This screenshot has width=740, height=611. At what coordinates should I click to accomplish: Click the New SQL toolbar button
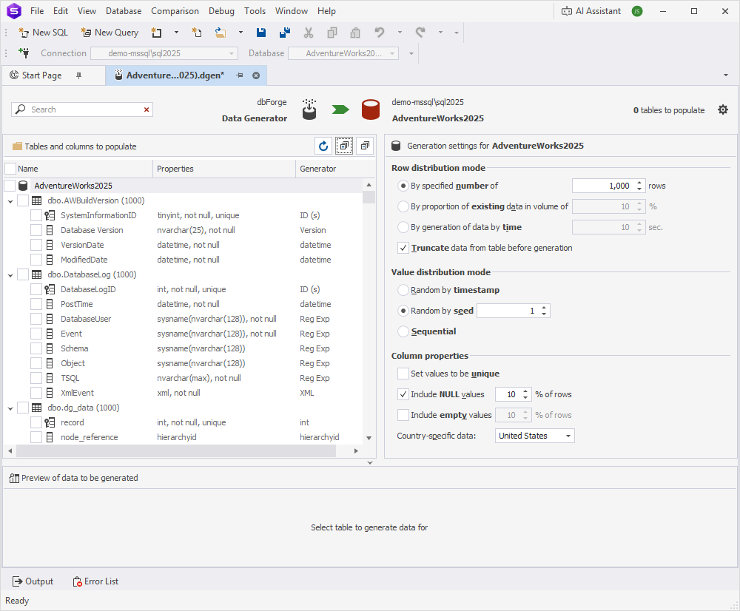click(43, 33)
